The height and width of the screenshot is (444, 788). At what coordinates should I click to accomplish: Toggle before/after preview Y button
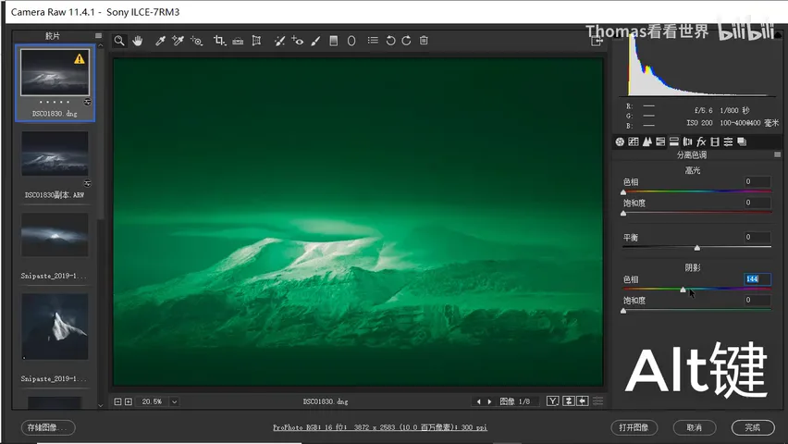click(553, 401)
